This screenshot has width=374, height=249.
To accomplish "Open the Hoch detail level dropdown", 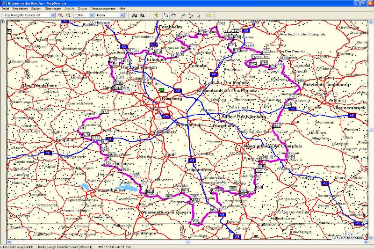I will 122,15.
